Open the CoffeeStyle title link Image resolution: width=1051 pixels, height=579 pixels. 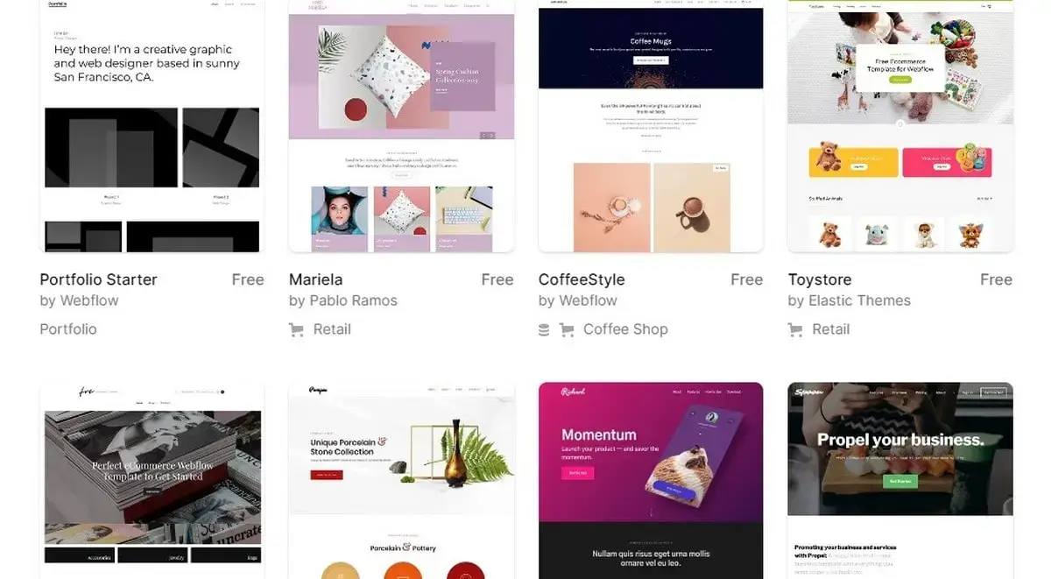(582, 279)
